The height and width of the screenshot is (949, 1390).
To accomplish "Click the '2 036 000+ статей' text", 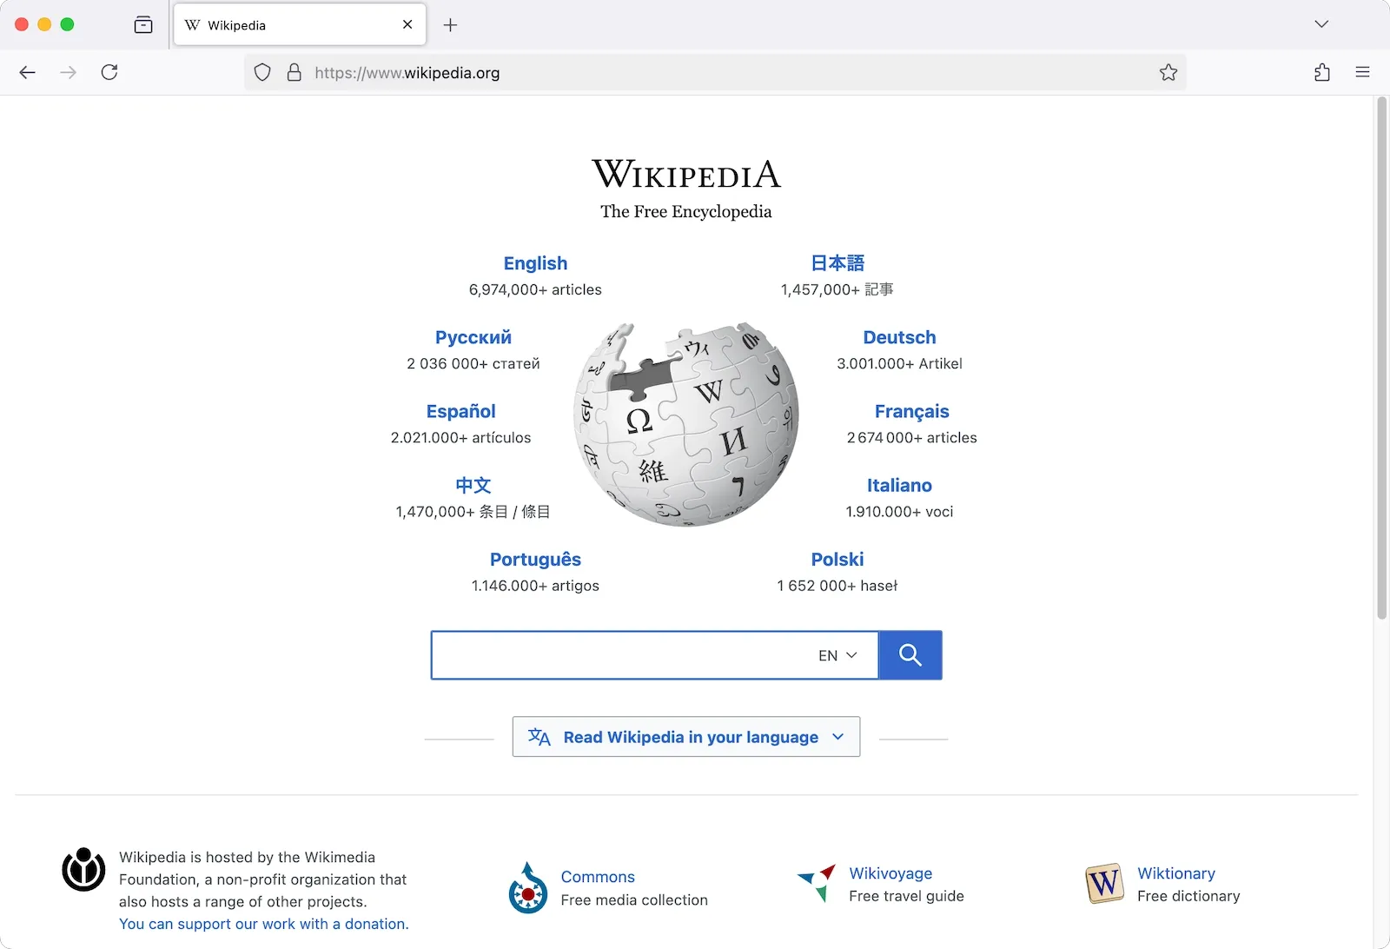I will click(x=473, y=363).
